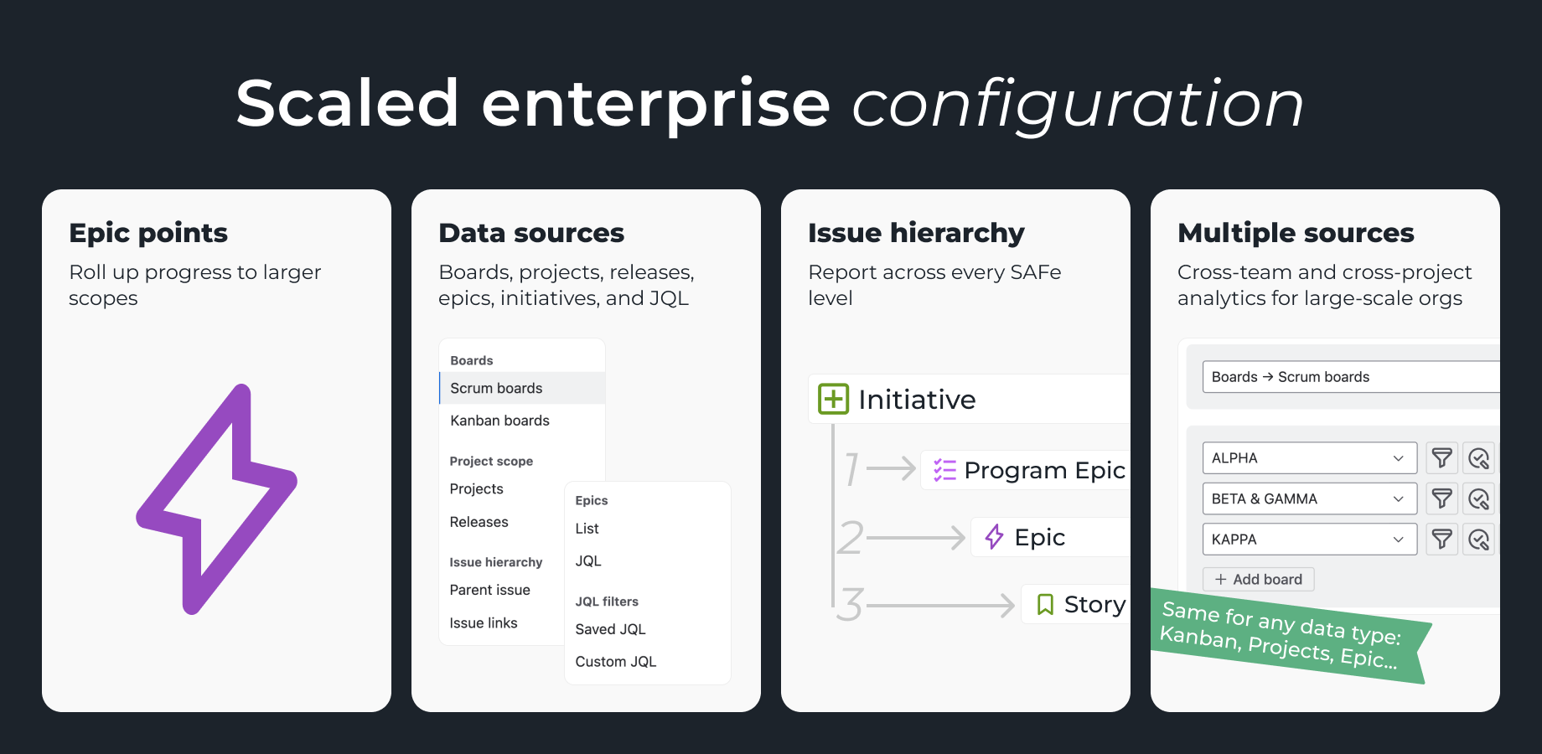Click the Add board button
Screen dimensions: 1542x754
click(x=1258, y=579)
